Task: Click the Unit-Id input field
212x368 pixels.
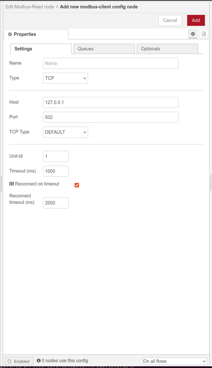Action: pos(56,156)
